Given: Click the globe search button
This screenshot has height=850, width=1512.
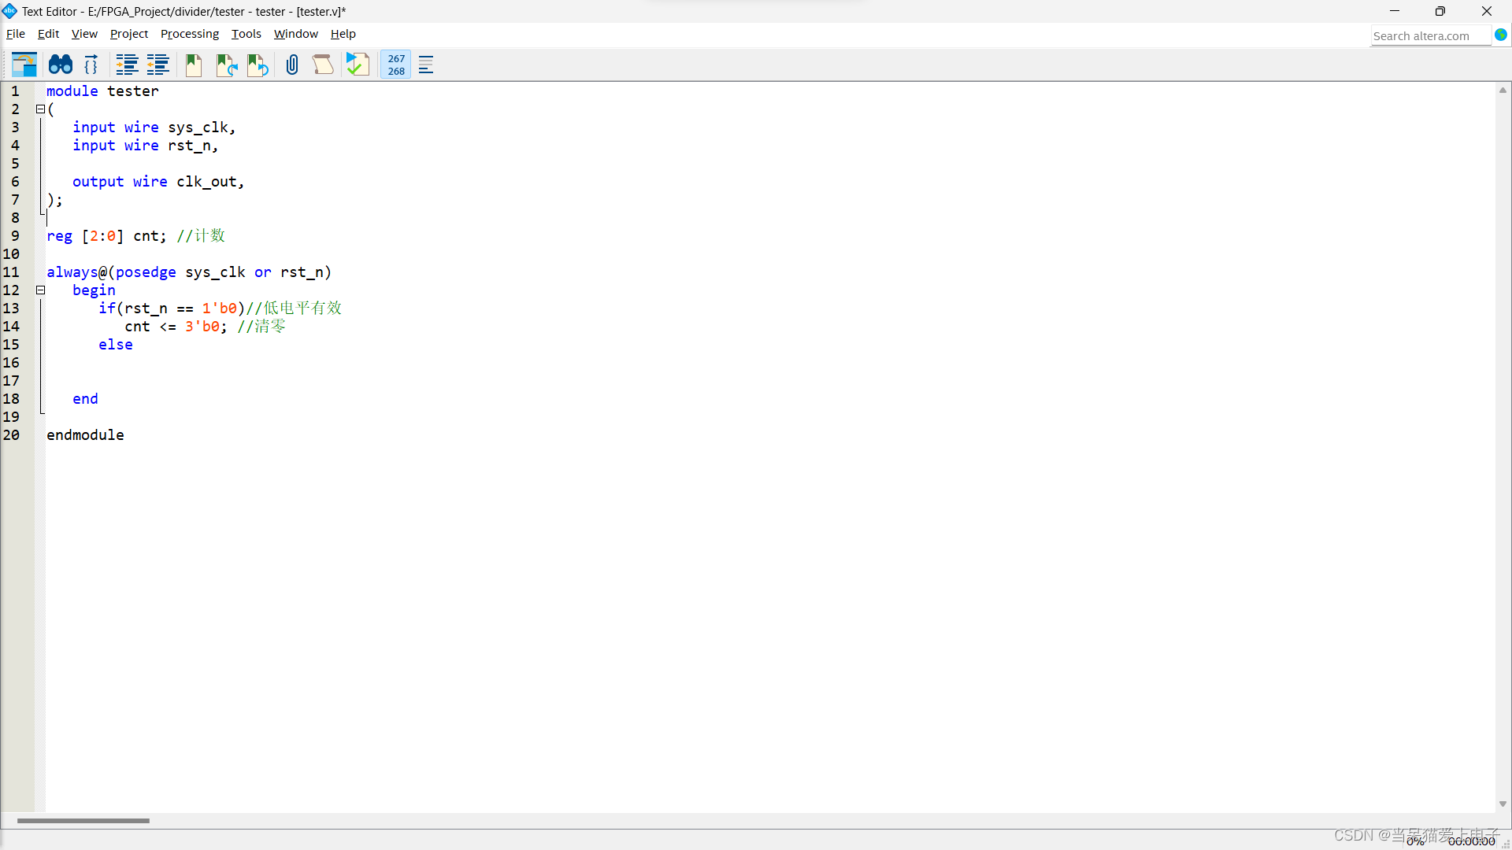Looking at the screenshot, I should 1501,35.
